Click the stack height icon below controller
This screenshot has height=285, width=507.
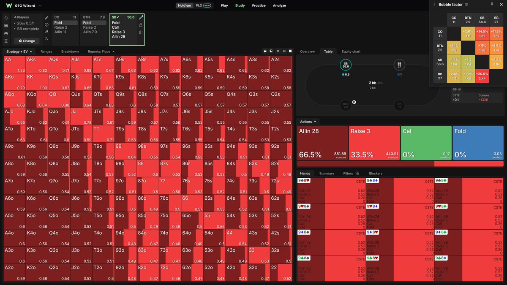[6, 41]
